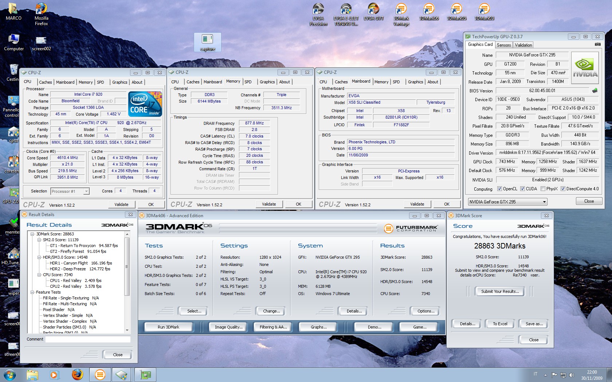
Task: Collapse the SM2.0 Score: 11139 node
Action: click(x=39, y=240)
